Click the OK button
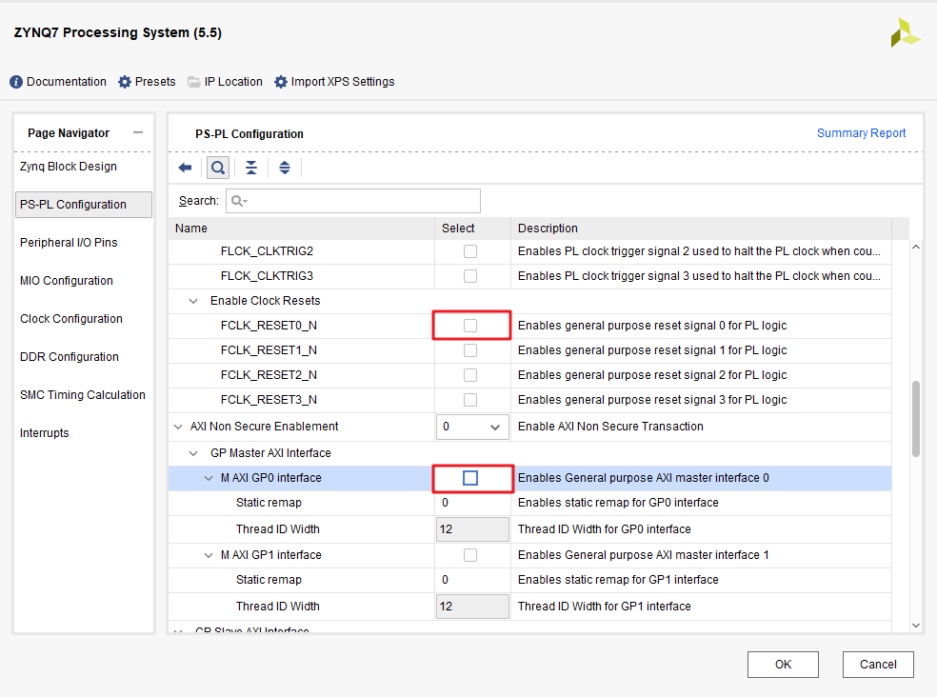The width and height of the screenshot is (937, 697). [x=783, y=665]
